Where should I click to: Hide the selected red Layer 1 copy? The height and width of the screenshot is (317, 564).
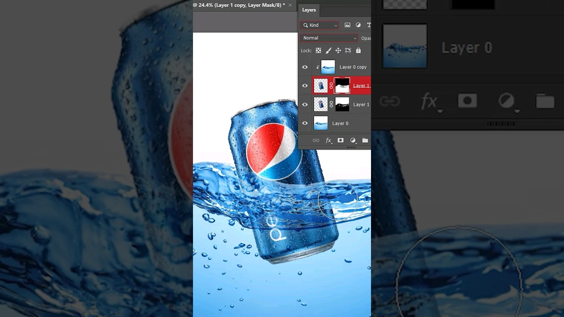305,85
